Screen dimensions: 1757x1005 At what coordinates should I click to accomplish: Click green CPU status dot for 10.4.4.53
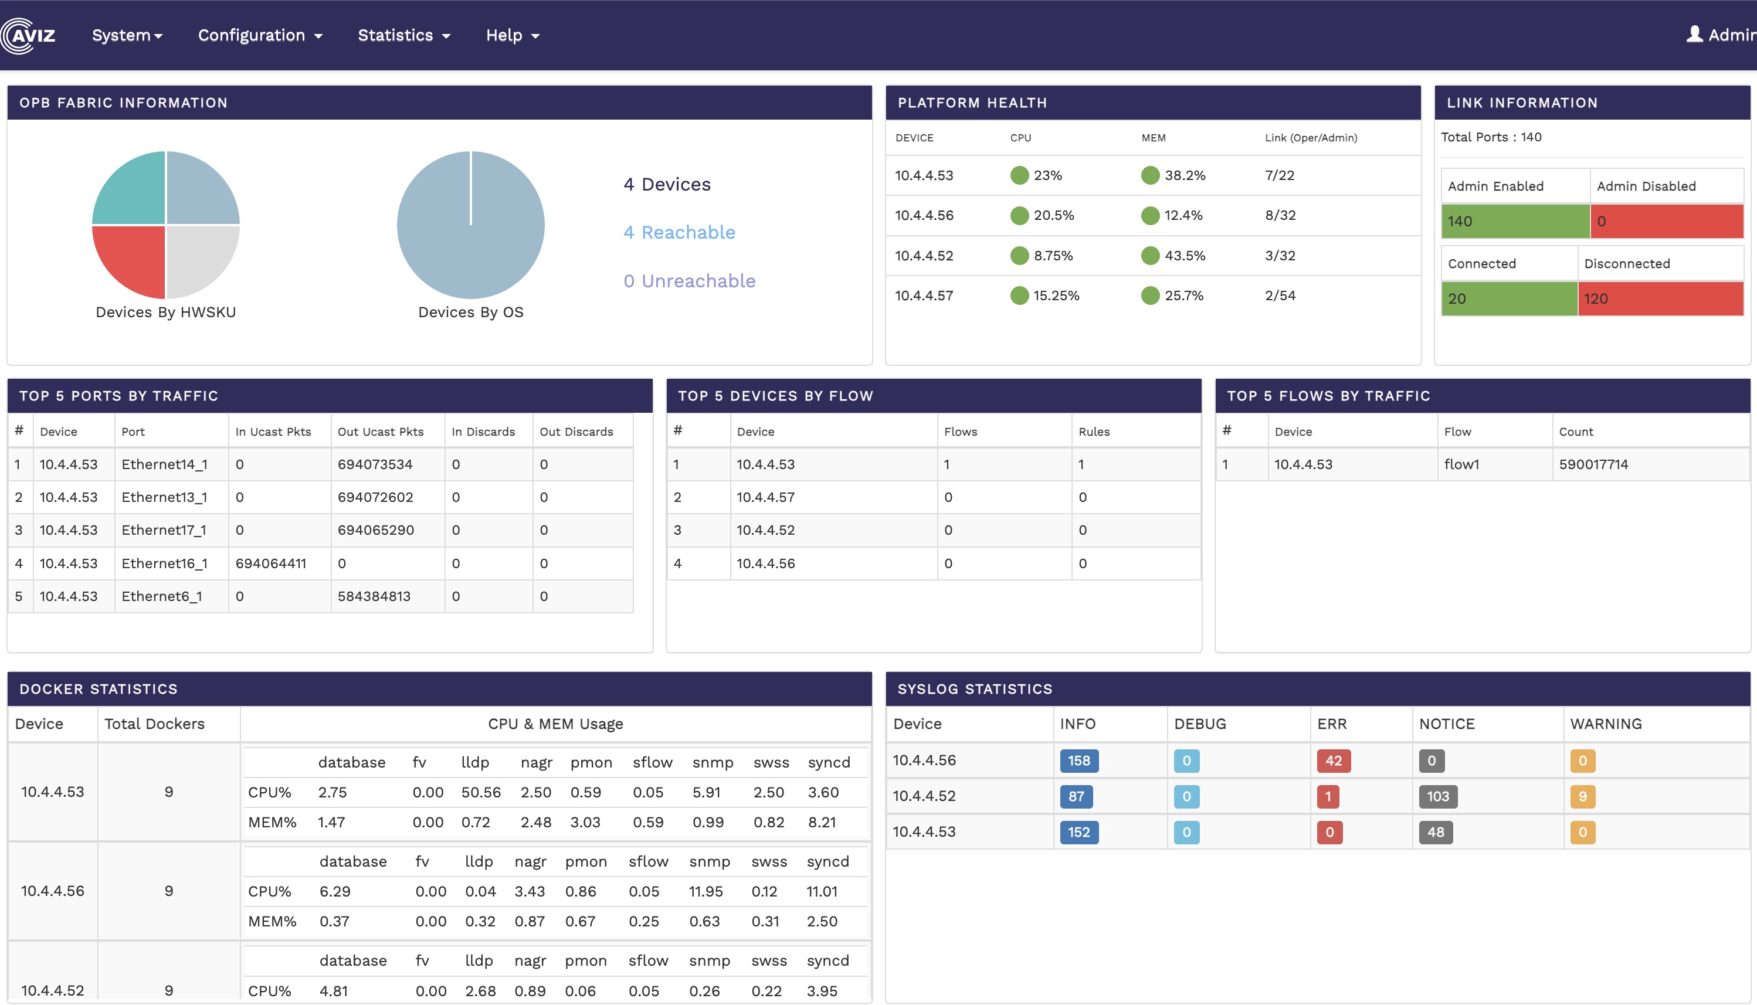coord(1019,175)
